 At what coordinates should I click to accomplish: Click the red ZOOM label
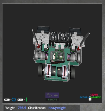click(x=94, y=95)
